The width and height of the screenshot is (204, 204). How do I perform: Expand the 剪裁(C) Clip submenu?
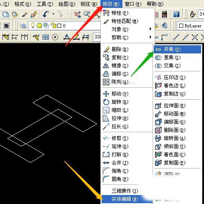[128, 38]
